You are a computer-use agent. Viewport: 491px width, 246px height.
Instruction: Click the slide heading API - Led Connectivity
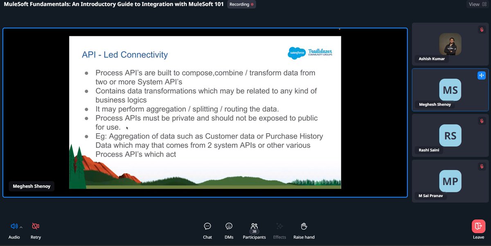pos(125,55)
